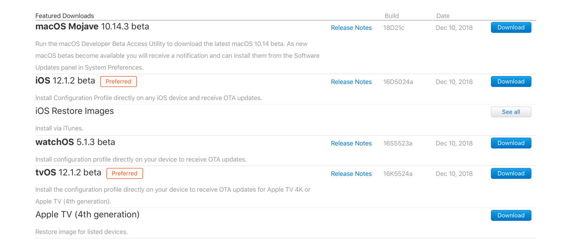
Task: Click the Build column header
Action: [x=391, y=16]
